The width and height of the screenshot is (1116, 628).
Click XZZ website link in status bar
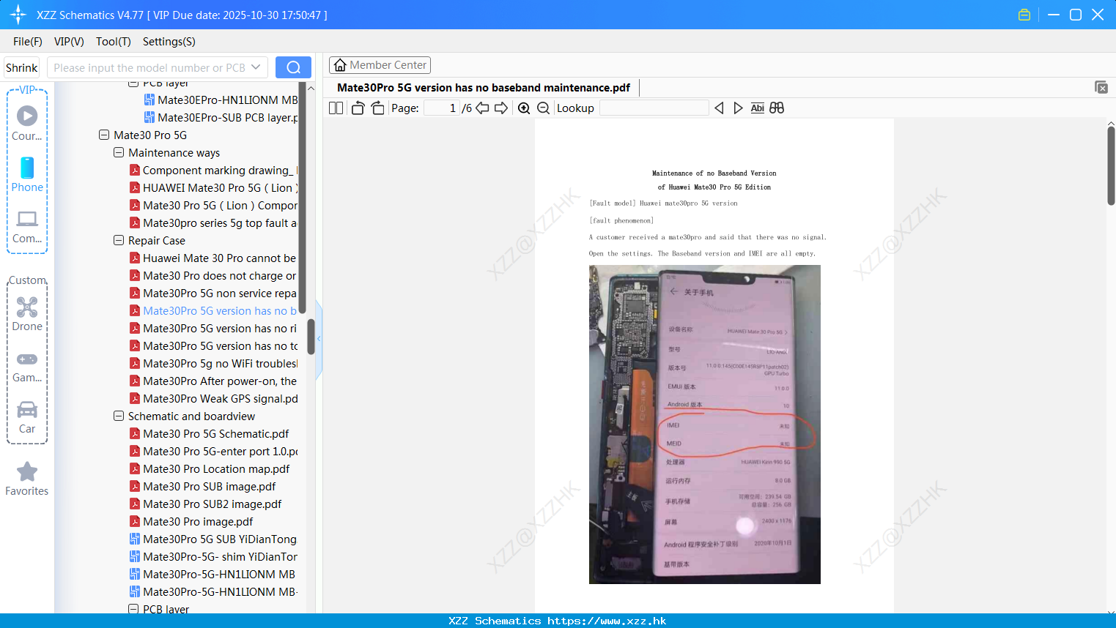pyautogui.click(x=607, y=621)
